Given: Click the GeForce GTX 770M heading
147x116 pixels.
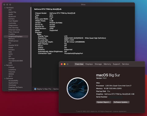Looking at the screenshot, I should (48, 9).
